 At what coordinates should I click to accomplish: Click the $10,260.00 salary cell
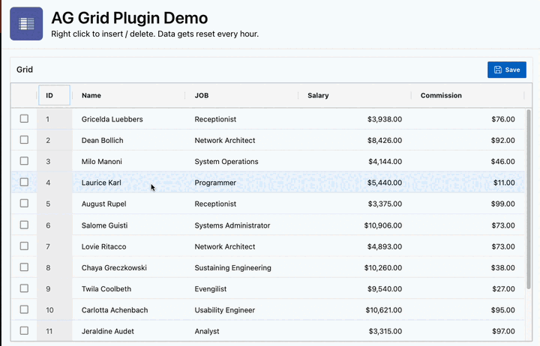(x=355, y=267)
